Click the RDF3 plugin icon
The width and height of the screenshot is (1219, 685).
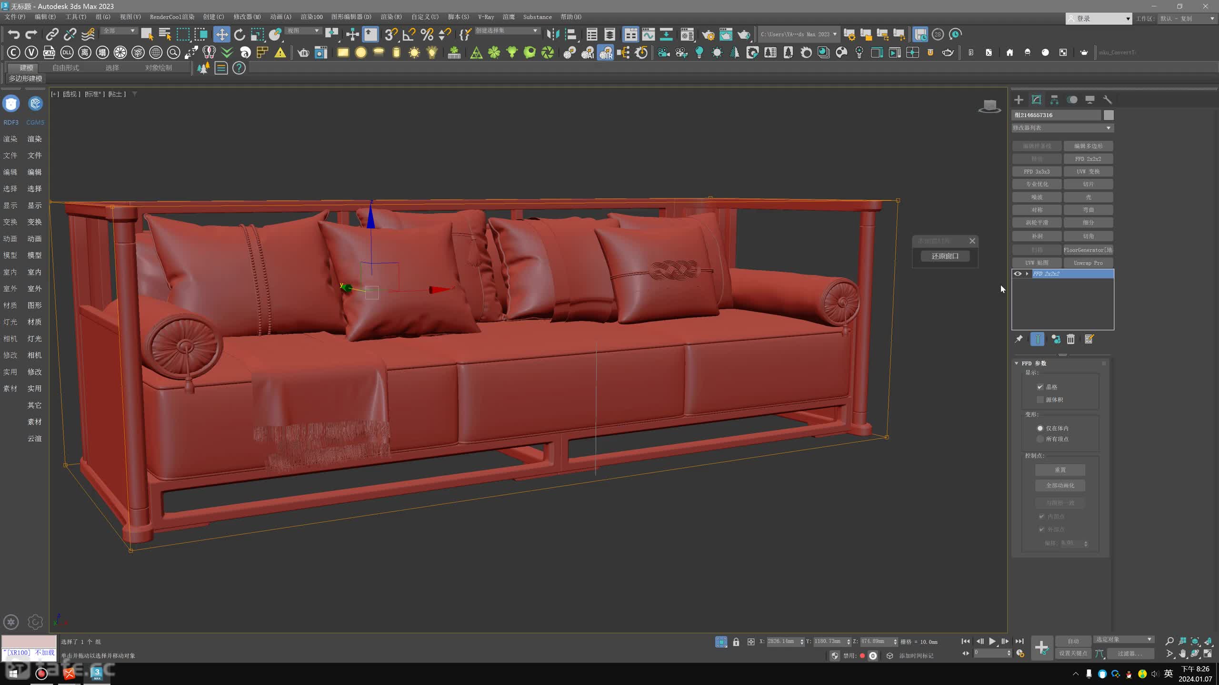click(x=11, y=104)
